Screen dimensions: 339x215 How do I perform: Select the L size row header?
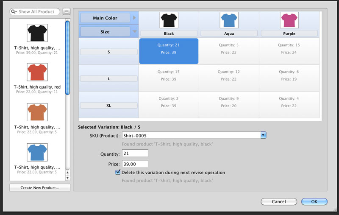(x=109, y=79)
